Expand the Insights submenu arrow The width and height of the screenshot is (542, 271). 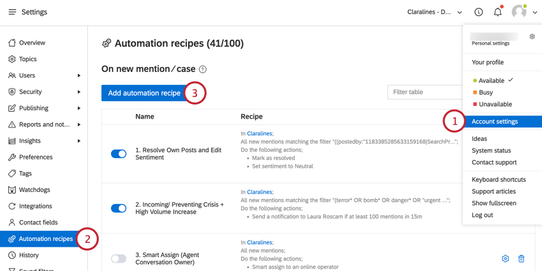pyautogui.click(x=79, y=141)
